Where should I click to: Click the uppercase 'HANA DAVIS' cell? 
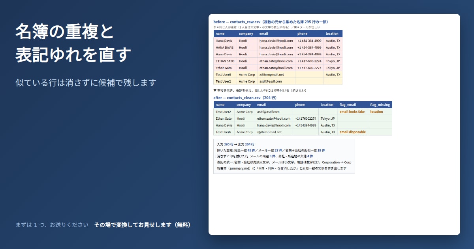click(x=225, y=47)
